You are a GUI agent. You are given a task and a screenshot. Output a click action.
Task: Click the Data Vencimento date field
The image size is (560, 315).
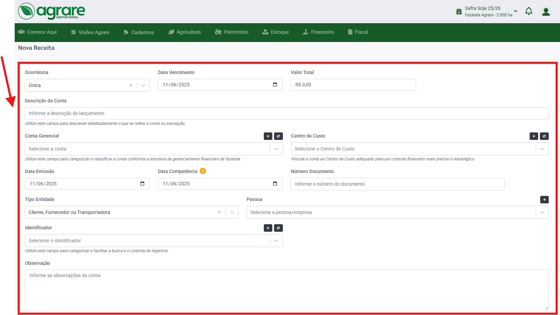tap(220, 85)
